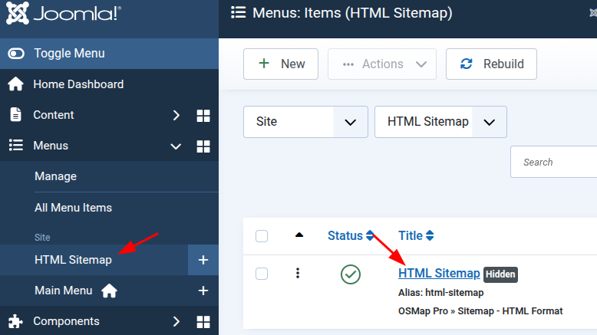Screen dimensions: 597x335
Task: Sort by ordering arrow column
Action: [299, 235]
